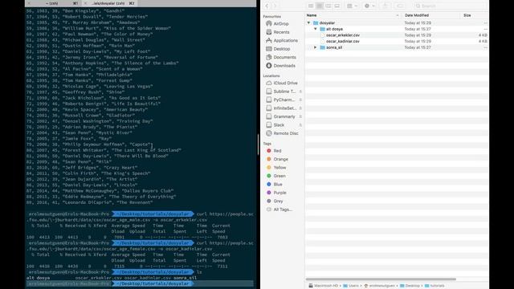Go forward in Finder window
This screenshot has width=514, height=289.
(x=275, y=6)
